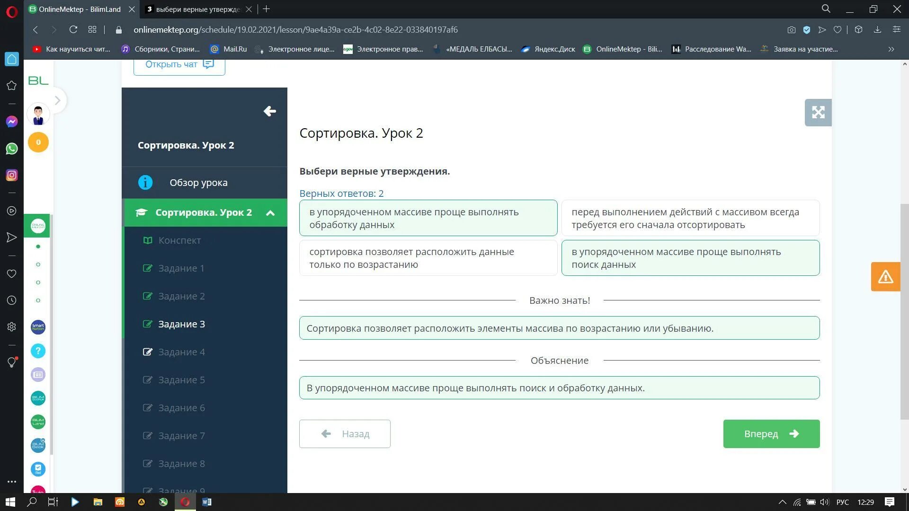Click the green Вперед button
The image size is (909, 511).
point(771,434)
